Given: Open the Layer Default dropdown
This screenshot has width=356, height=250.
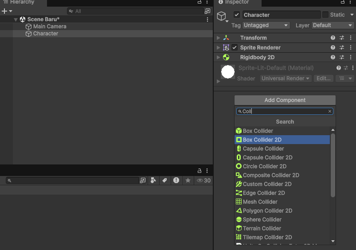Looking at the screenshot, I should [333, 25].
